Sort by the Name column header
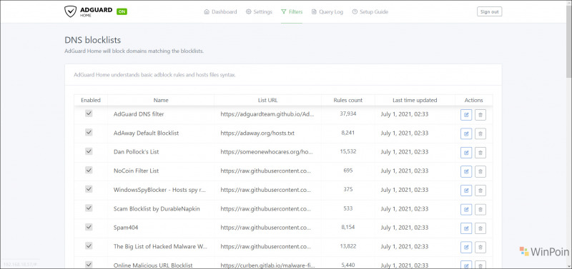This screenshot has width=572, height=269. tap(161, 100)
